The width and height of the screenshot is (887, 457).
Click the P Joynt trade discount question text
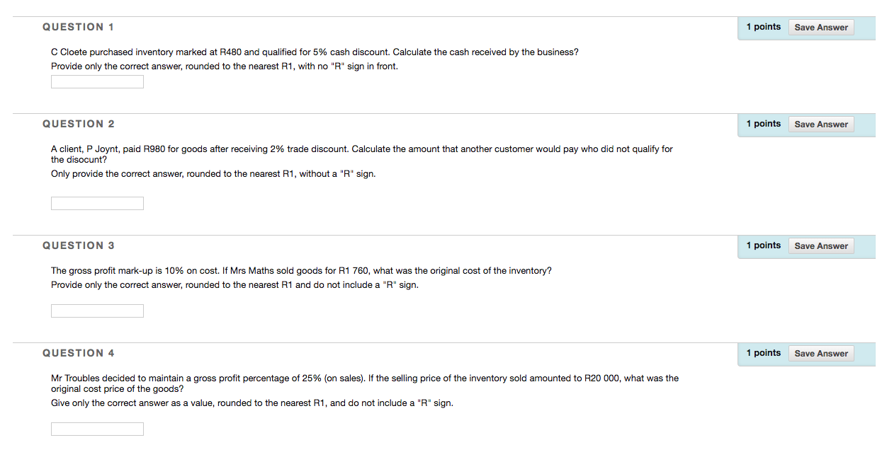361,149
